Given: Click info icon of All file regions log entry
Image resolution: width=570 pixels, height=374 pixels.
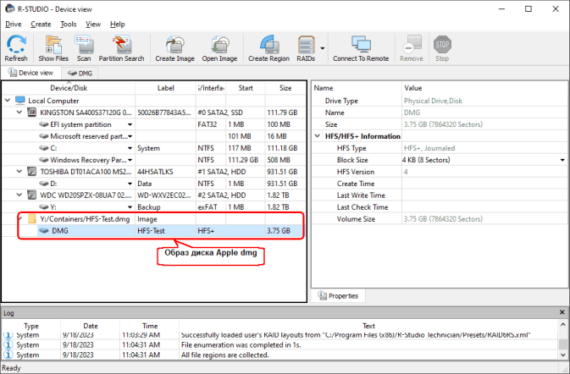Looking at the screenshot, I should pyautogui.click(x=8, y=355).
